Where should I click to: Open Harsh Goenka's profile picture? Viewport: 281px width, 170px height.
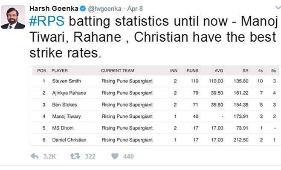13,17
